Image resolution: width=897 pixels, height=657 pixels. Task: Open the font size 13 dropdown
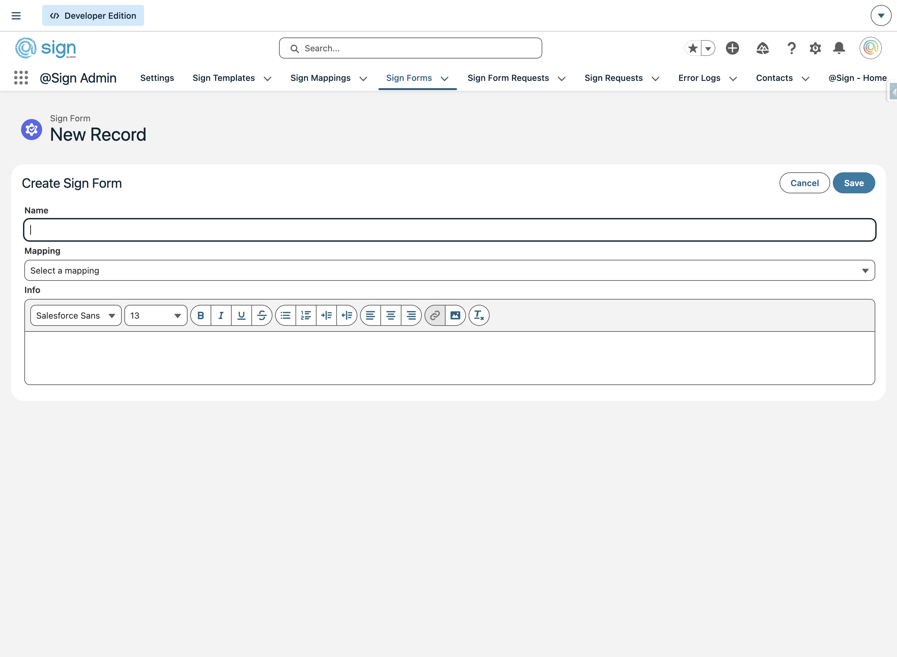pos(156,315)
